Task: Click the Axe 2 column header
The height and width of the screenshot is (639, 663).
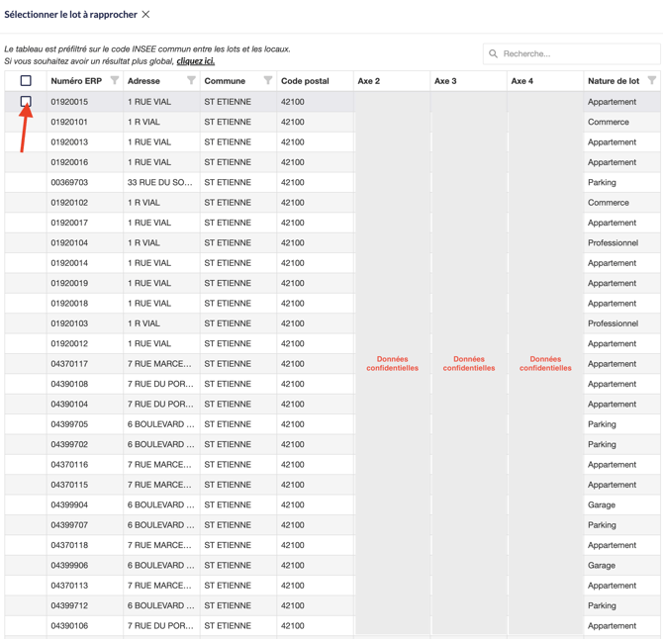Action: pos(369,81)
